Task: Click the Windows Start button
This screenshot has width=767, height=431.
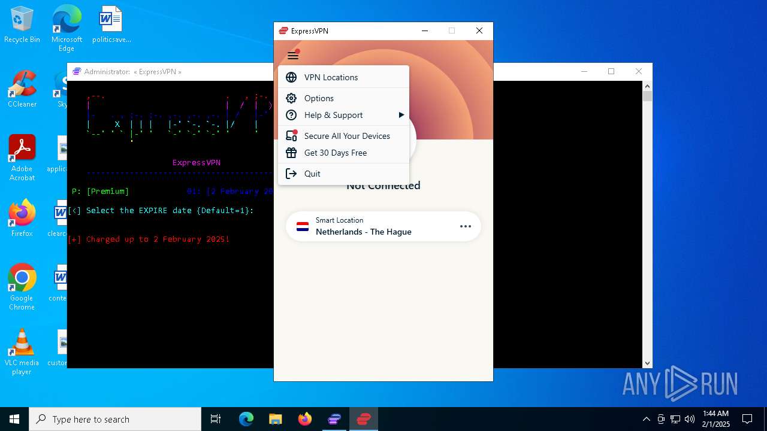Action: pyautogui.click(x=14, y=419)
